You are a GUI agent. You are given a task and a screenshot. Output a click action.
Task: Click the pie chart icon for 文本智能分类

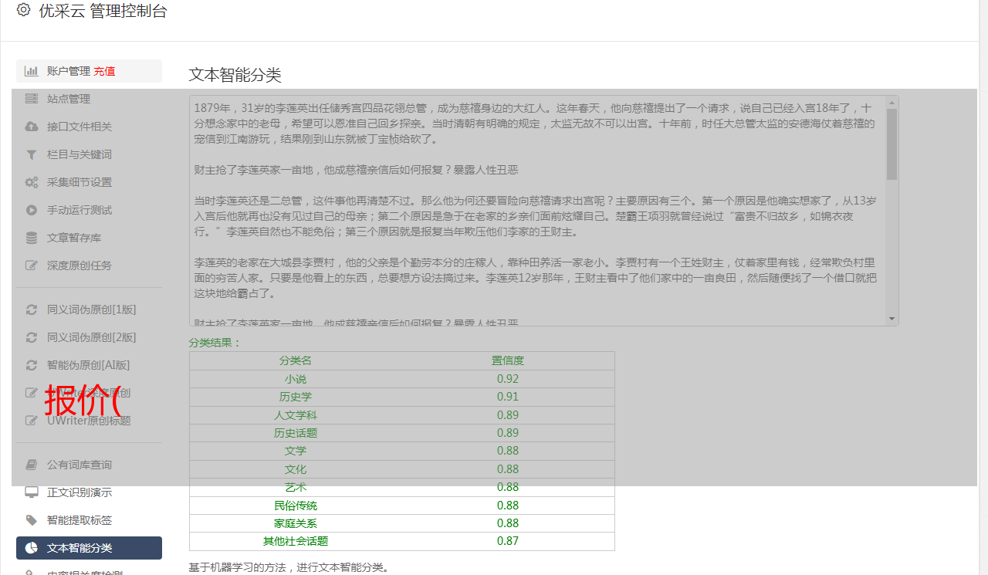coord(32,548)
